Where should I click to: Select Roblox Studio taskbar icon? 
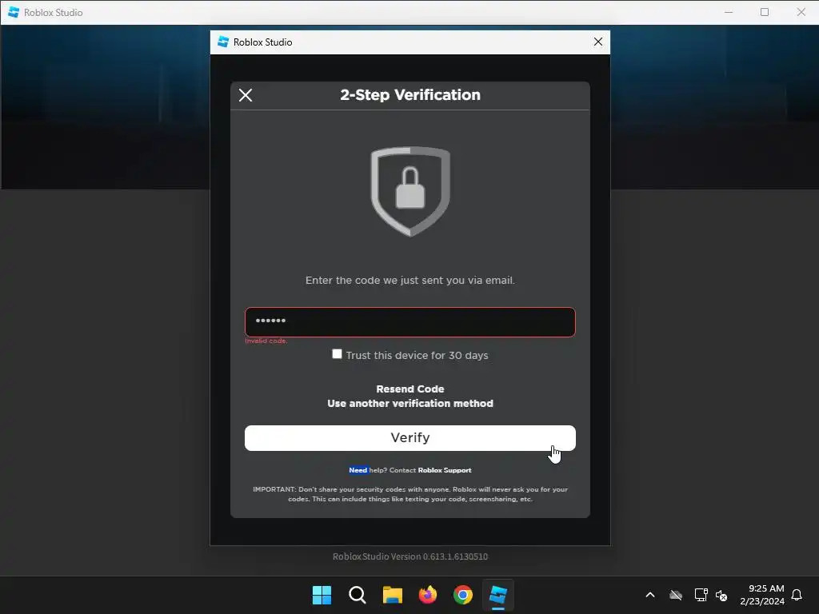pos(498,595)
